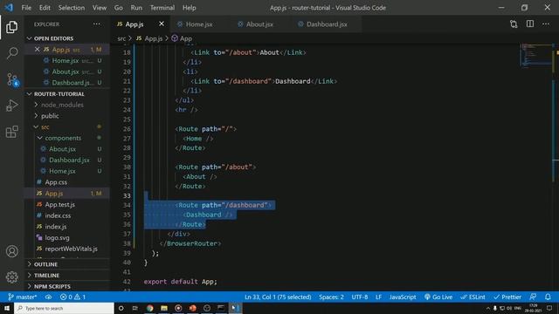Switch to the Dashboard.jsx tab
Viewport: 559px width, 314px height.
(x=327, y=24)
